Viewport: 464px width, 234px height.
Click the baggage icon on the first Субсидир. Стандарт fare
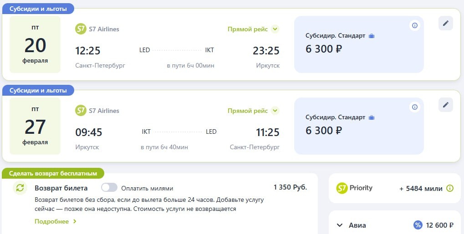click(x=372, y=36)
